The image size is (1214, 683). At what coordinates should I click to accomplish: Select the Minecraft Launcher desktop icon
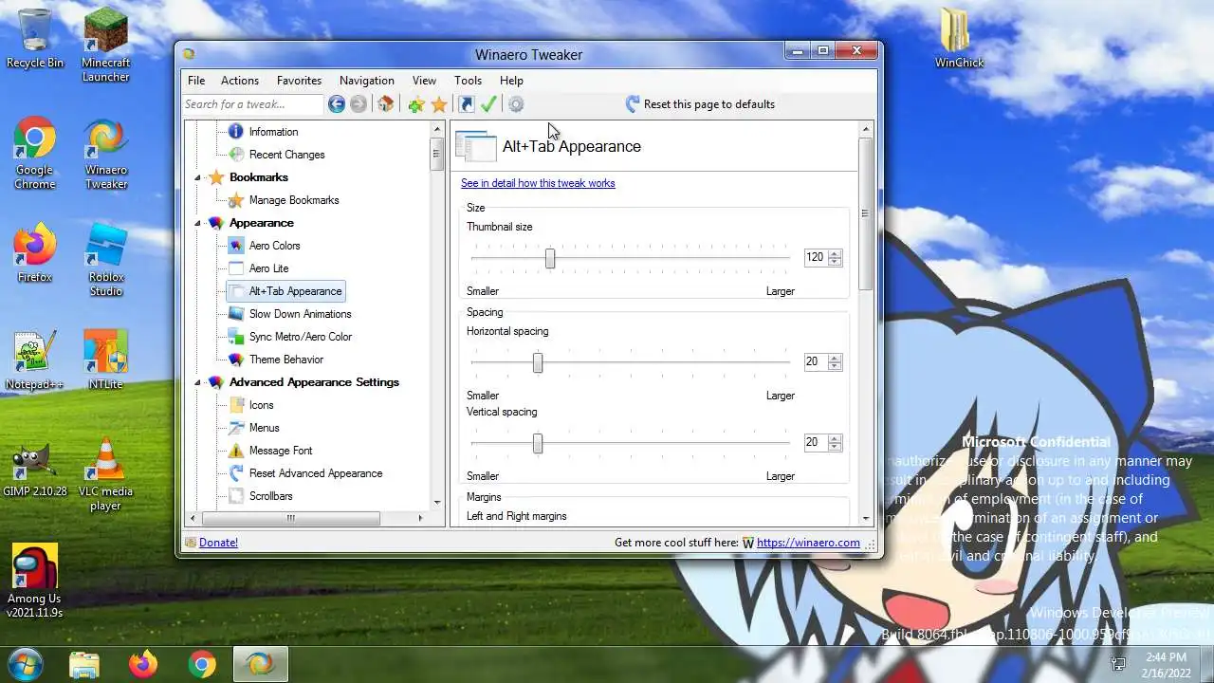pyautogui.click(x=105, y=46)
